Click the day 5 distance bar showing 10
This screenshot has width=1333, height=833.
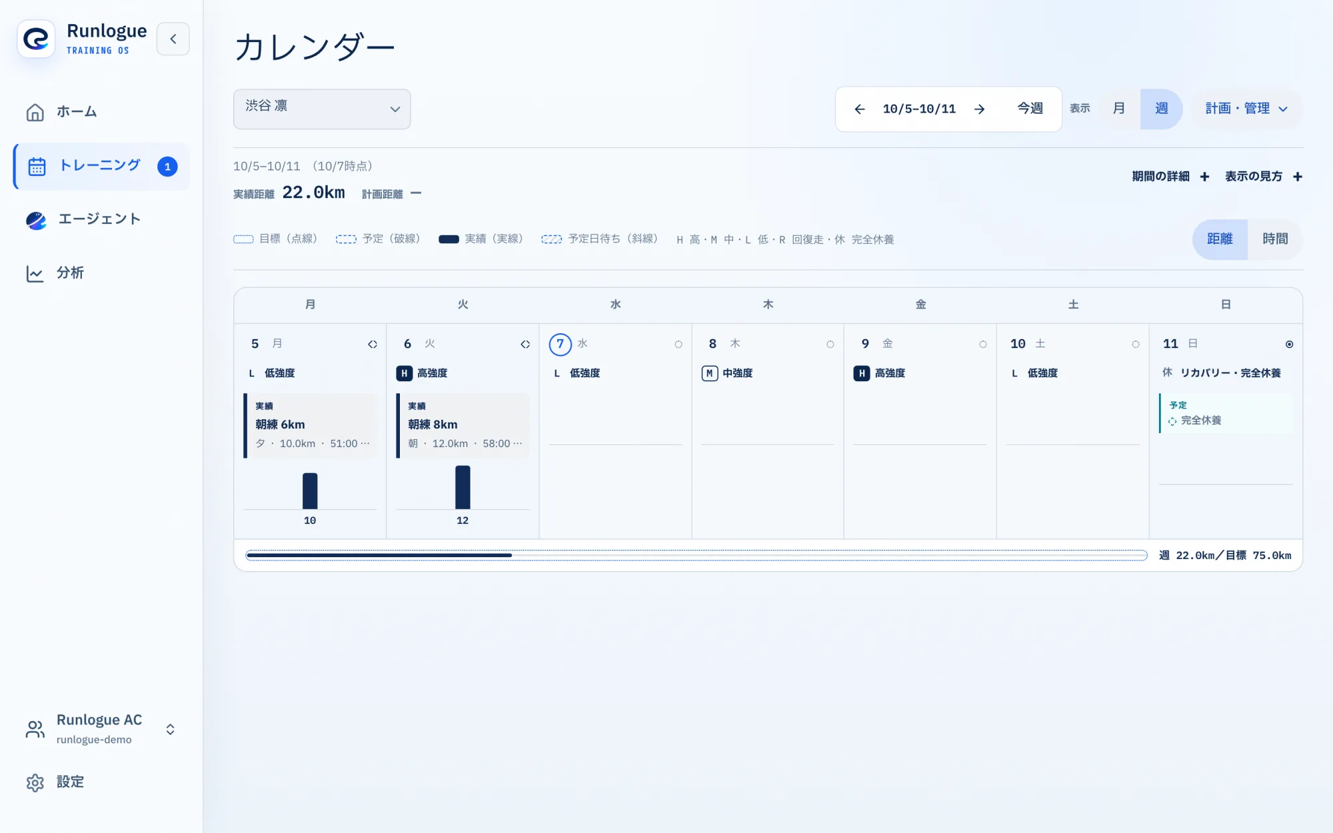[x=310, y=491]
